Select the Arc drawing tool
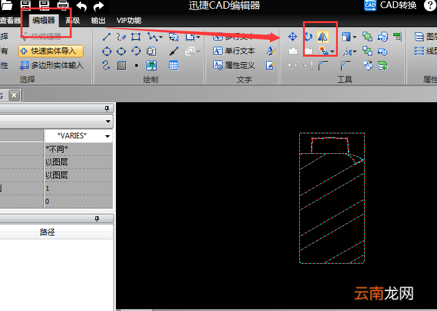The height and width of the screenshot is (311, 437). coord(136,51)
